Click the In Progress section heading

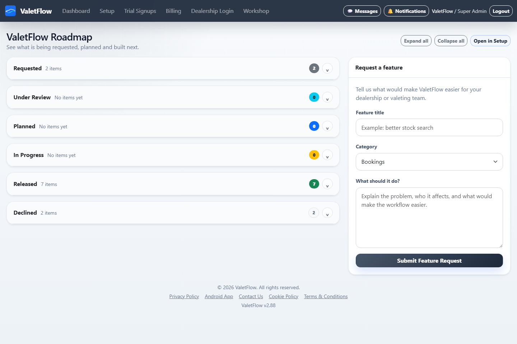tap(29, 155)
